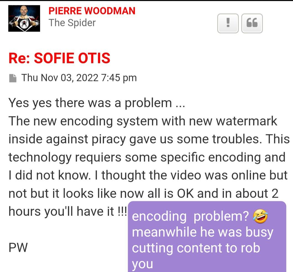Quote this post using the quotation icon

pyautogui.click(x=252, y=23)
